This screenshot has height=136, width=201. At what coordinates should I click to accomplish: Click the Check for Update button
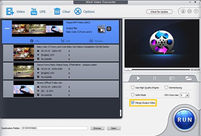(x=159, y=12)
